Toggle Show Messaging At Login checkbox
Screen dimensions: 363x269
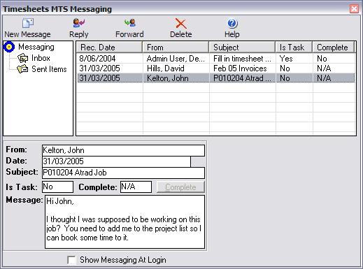pos(71,260)
